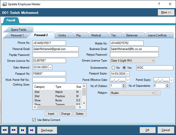Select the Payroll top tab
The width and height of the screenshot is (176, 135).
click(11, 20)
